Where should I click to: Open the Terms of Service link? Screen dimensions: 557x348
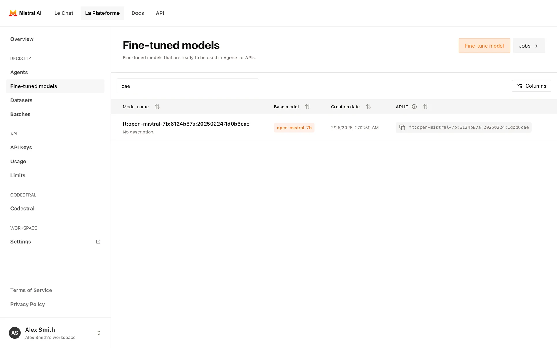pos(31,290)
